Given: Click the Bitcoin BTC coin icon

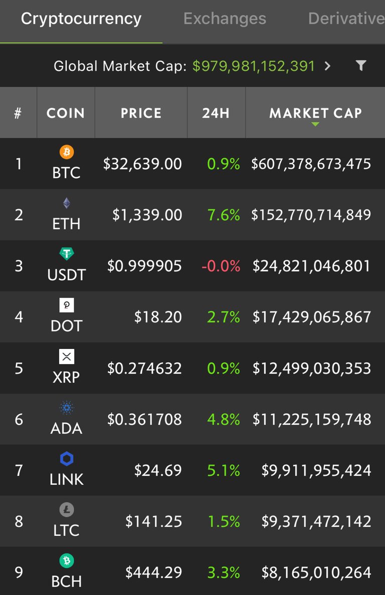Looking at the screenshot, I should [x=67, y=152].
